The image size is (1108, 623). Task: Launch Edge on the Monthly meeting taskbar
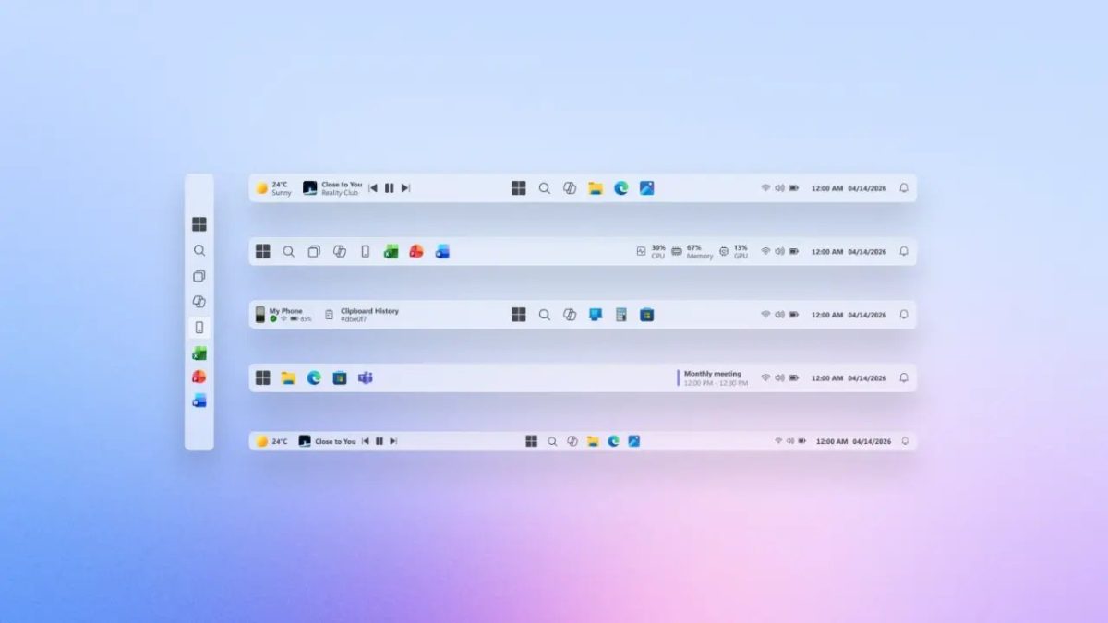point(314,377)
